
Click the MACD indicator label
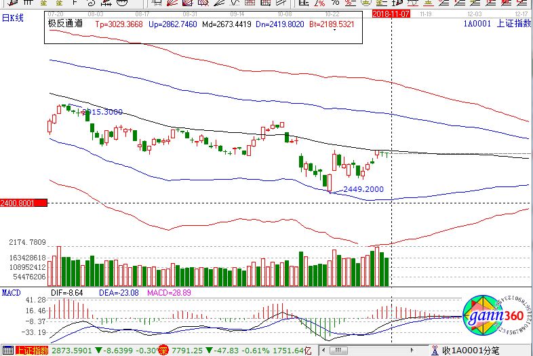pyautogui.click(x=11, y=292)
